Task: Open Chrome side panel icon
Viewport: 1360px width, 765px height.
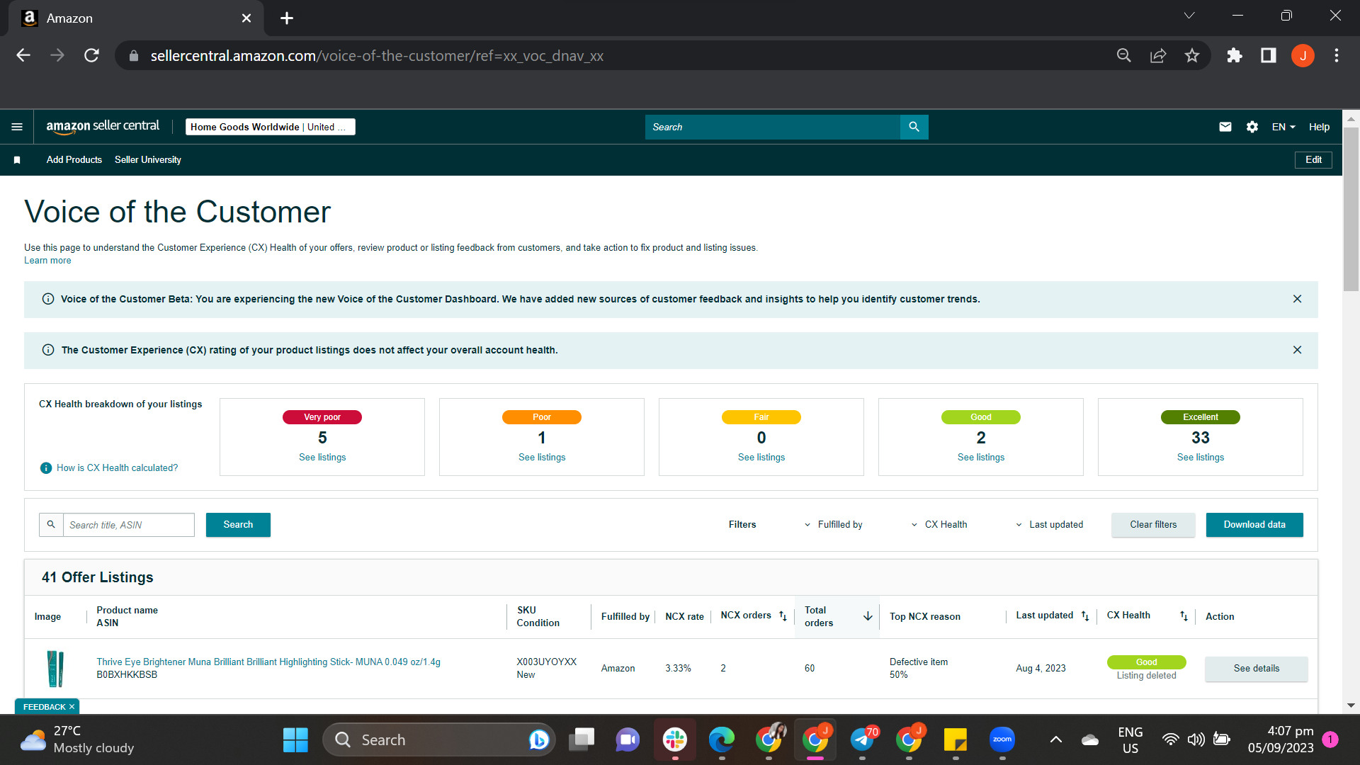Action: click(x=1269, y=55)
